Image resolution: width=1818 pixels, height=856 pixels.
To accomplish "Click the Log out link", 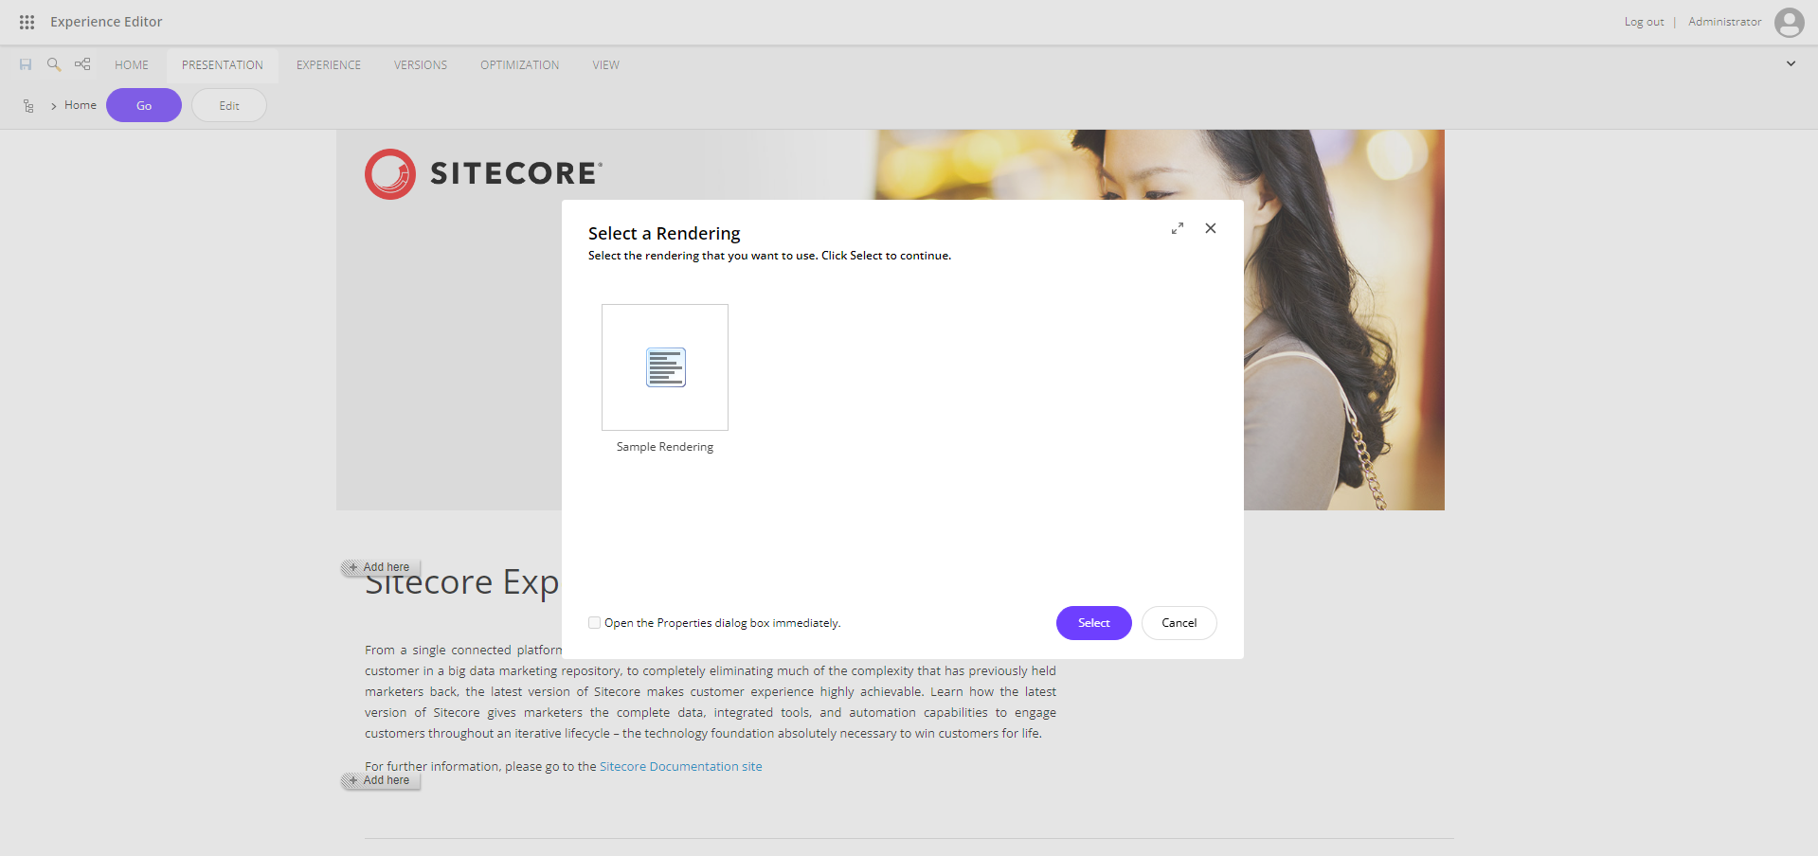I will click(1644, 22).
